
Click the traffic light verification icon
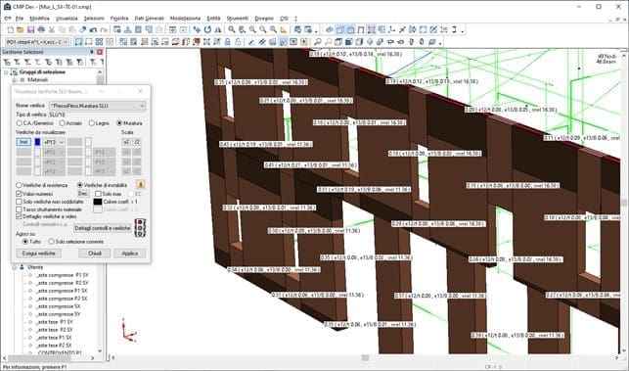[140, 228]
